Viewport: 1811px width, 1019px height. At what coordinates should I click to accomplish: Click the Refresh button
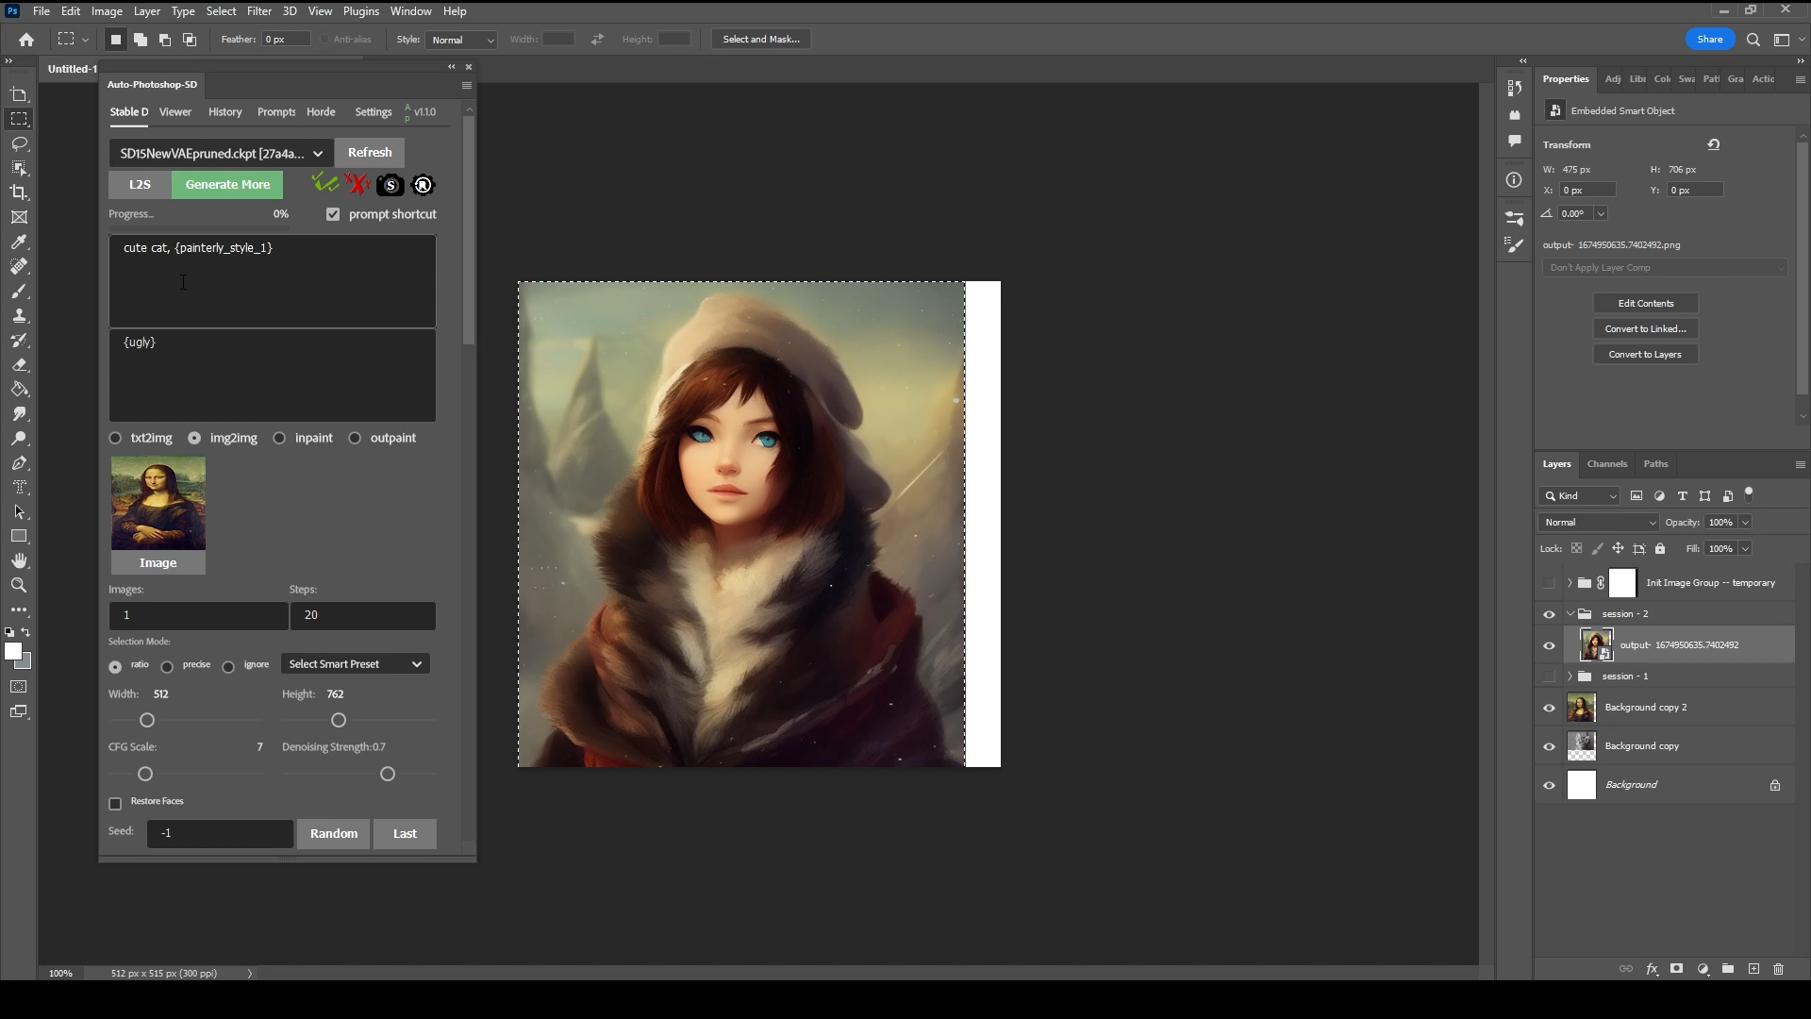click(x=370, y=152)
